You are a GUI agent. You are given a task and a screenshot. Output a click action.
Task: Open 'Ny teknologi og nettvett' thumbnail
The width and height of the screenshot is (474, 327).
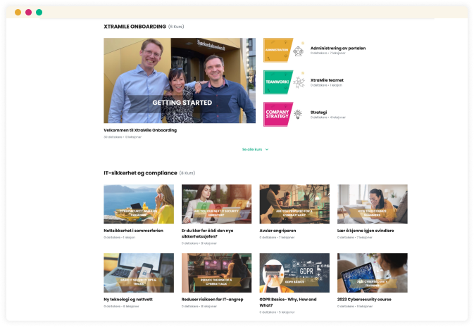pyautogui.click(x=139, y=273)
